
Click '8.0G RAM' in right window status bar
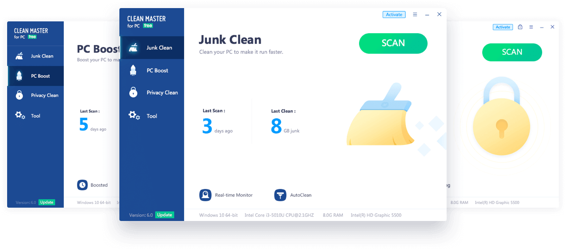(x=459, y=202)
